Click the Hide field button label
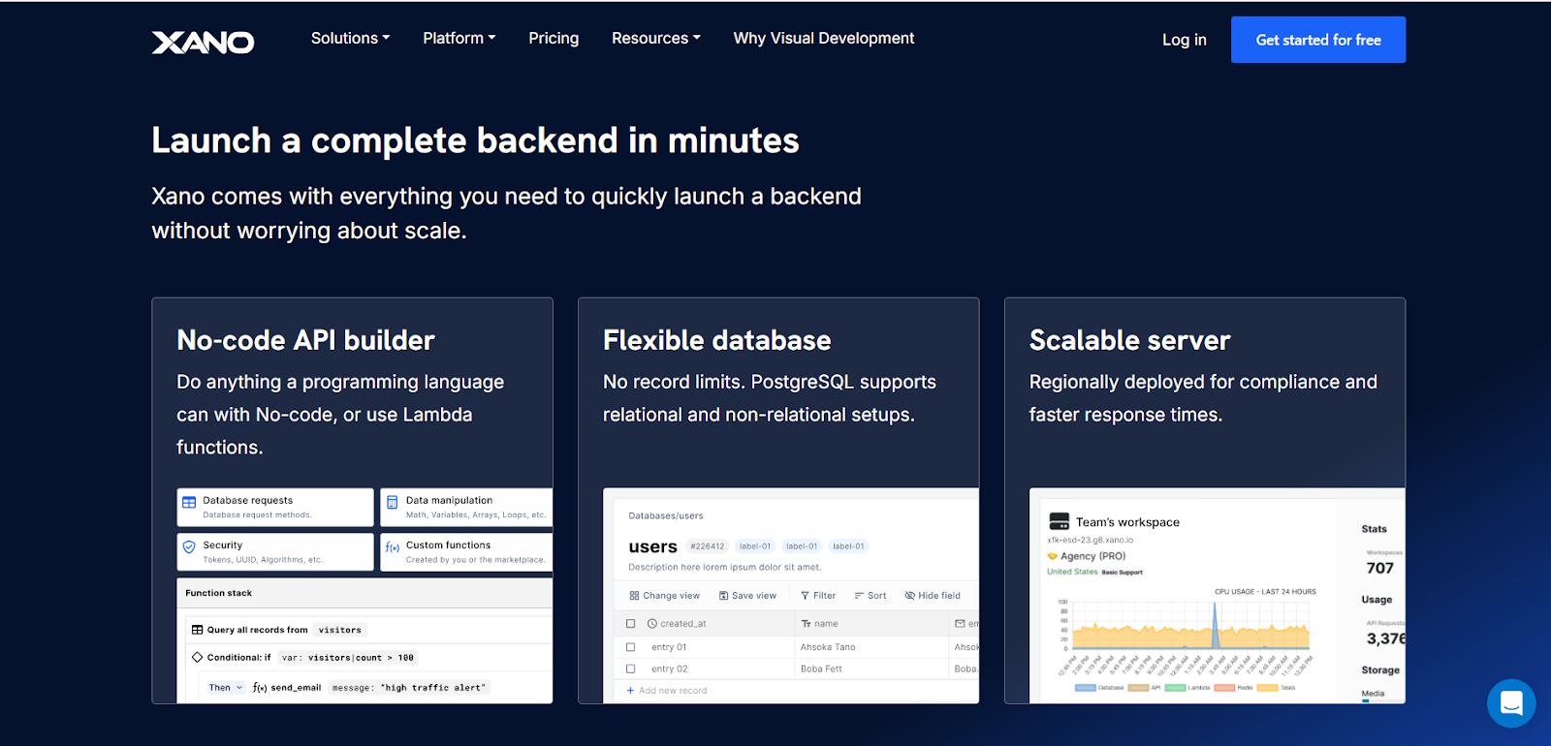Screen dimensions: 1551x746 click(939, 596)
